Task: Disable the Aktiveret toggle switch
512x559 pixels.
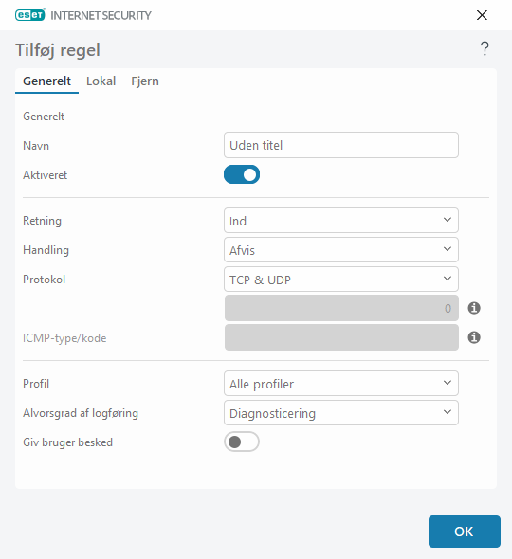Action: tap(242, 174)
